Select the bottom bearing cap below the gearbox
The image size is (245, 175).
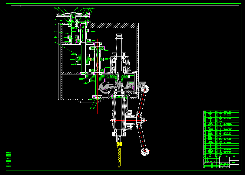(97, 98)
